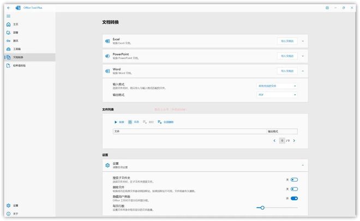The height and width of the screenshot is (221, 360).
Task: Import documents button in Excel row
Action: (287, 41)
